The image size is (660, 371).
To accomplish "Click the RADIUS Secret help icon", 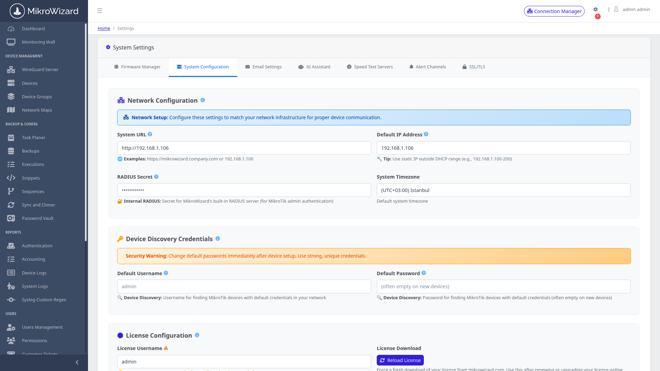I will (156, 177).
